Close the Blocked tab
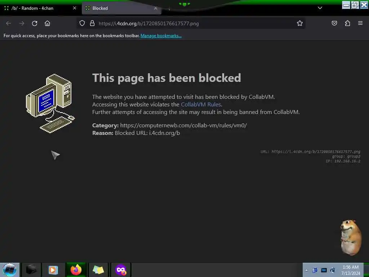The height and width of the screenshot is (277, 369). (x=156, y=8)
